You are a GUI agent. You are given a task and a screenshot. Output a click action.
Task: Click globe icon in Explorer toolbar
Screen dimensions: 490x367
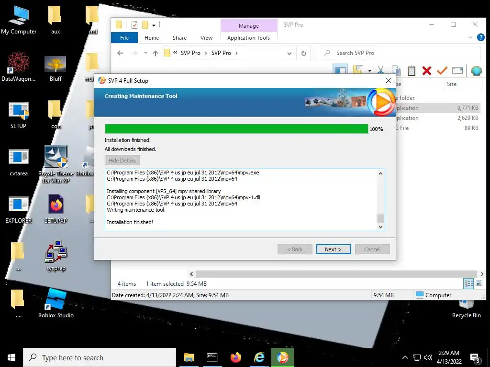pyautogui.click(x=476, y=71)
